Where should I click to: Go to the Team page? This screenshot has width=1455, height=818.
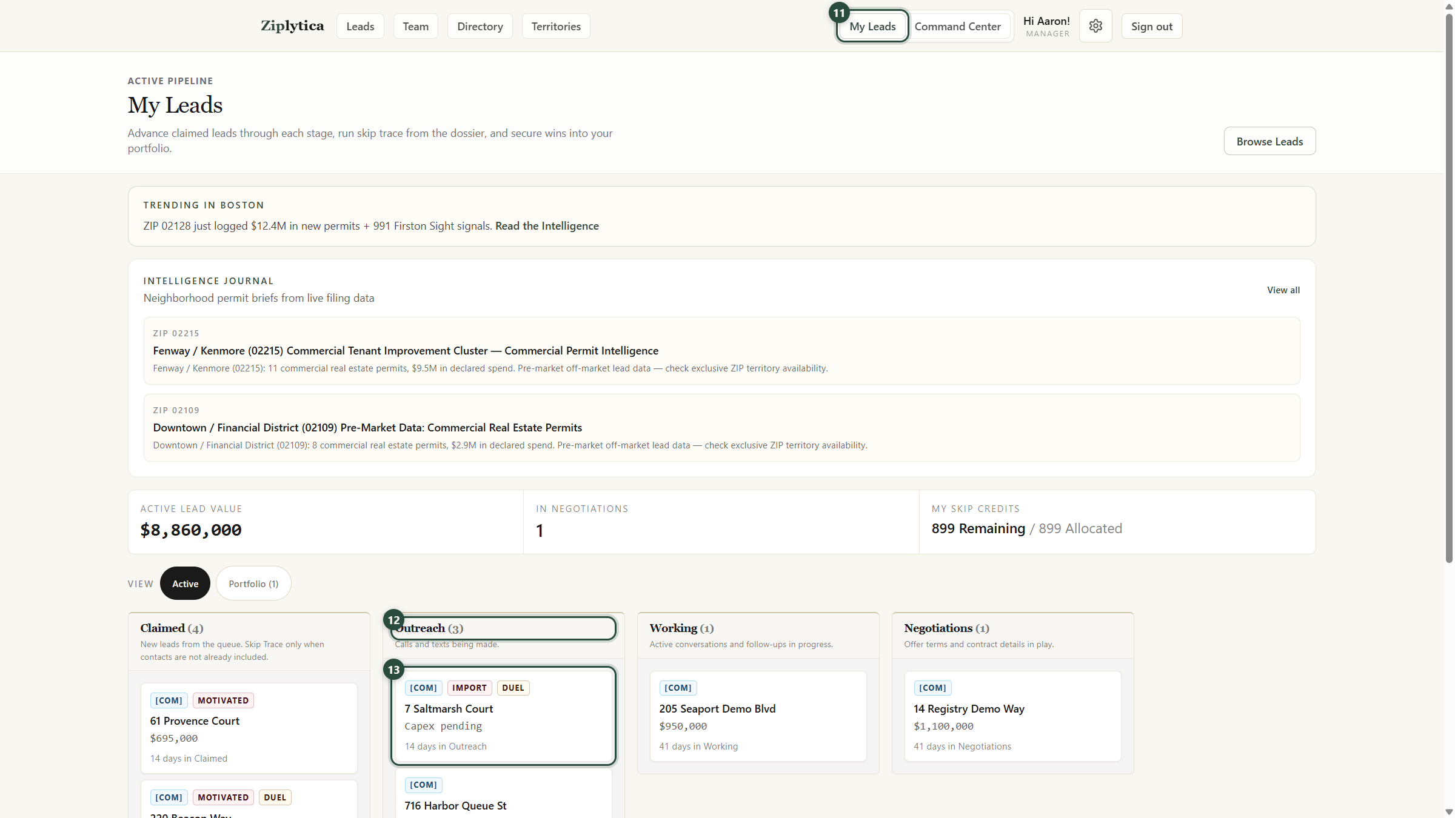tap(415, 26)
